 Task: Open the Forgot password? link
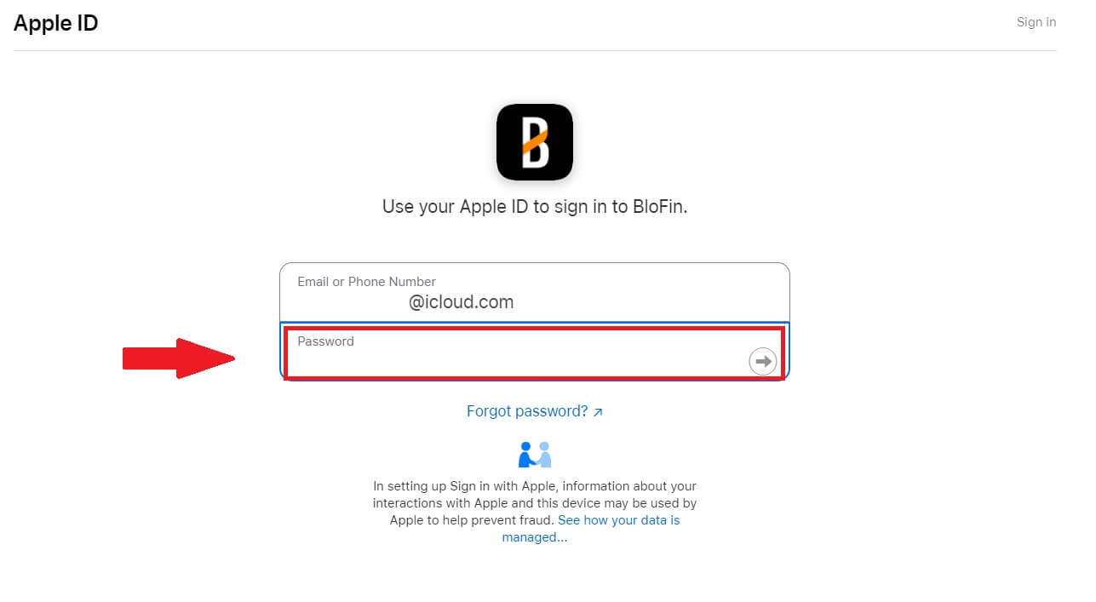point(527,411)
